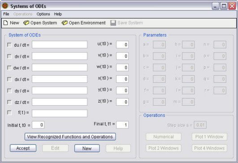Click the du/dt equation input field
This screenshot has height=163, width=238.
pyautogui.click(x=60, y=45)
